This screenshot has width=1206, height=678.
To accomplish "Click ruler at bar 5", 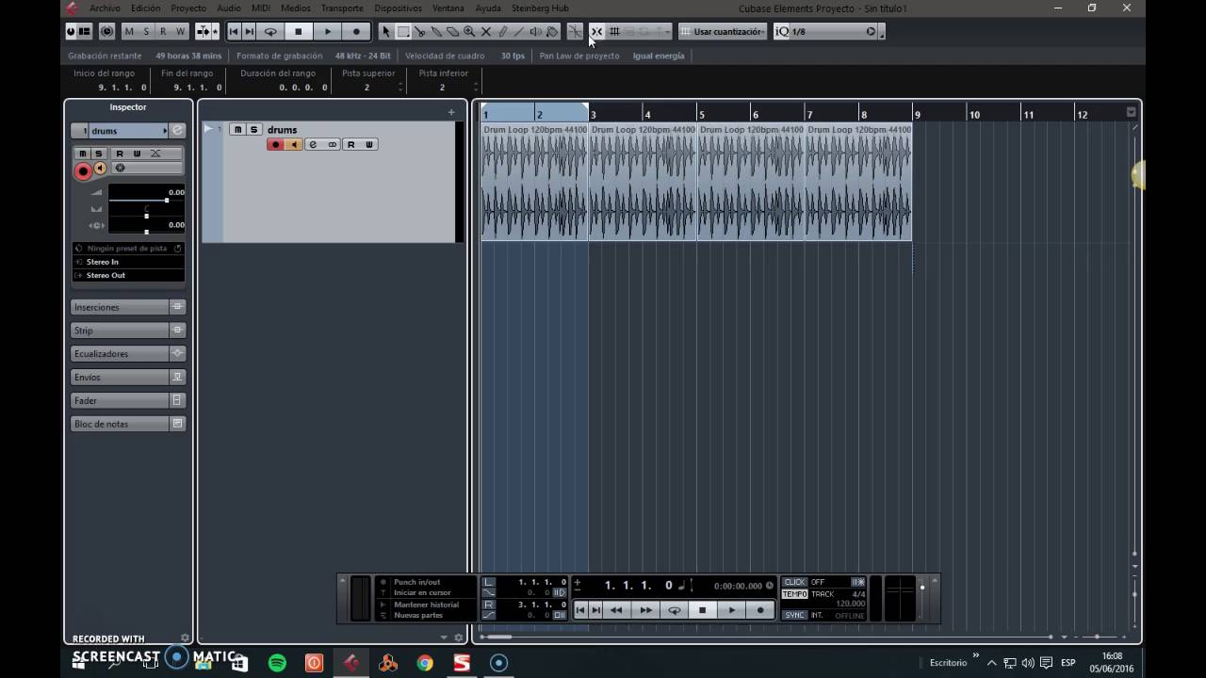I will coord(701,114).
